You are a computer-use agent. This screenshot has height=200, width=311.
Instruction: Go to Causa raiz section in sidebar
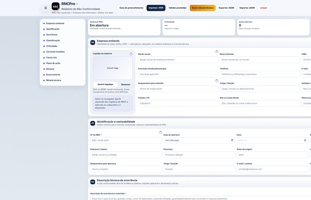52,57
